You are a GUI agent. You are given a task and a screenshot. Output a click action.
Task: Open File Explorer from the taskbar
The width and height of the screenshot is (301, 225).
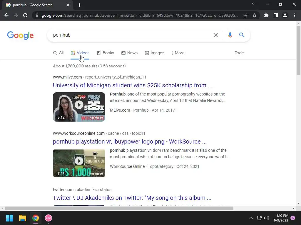click(22, 218)
